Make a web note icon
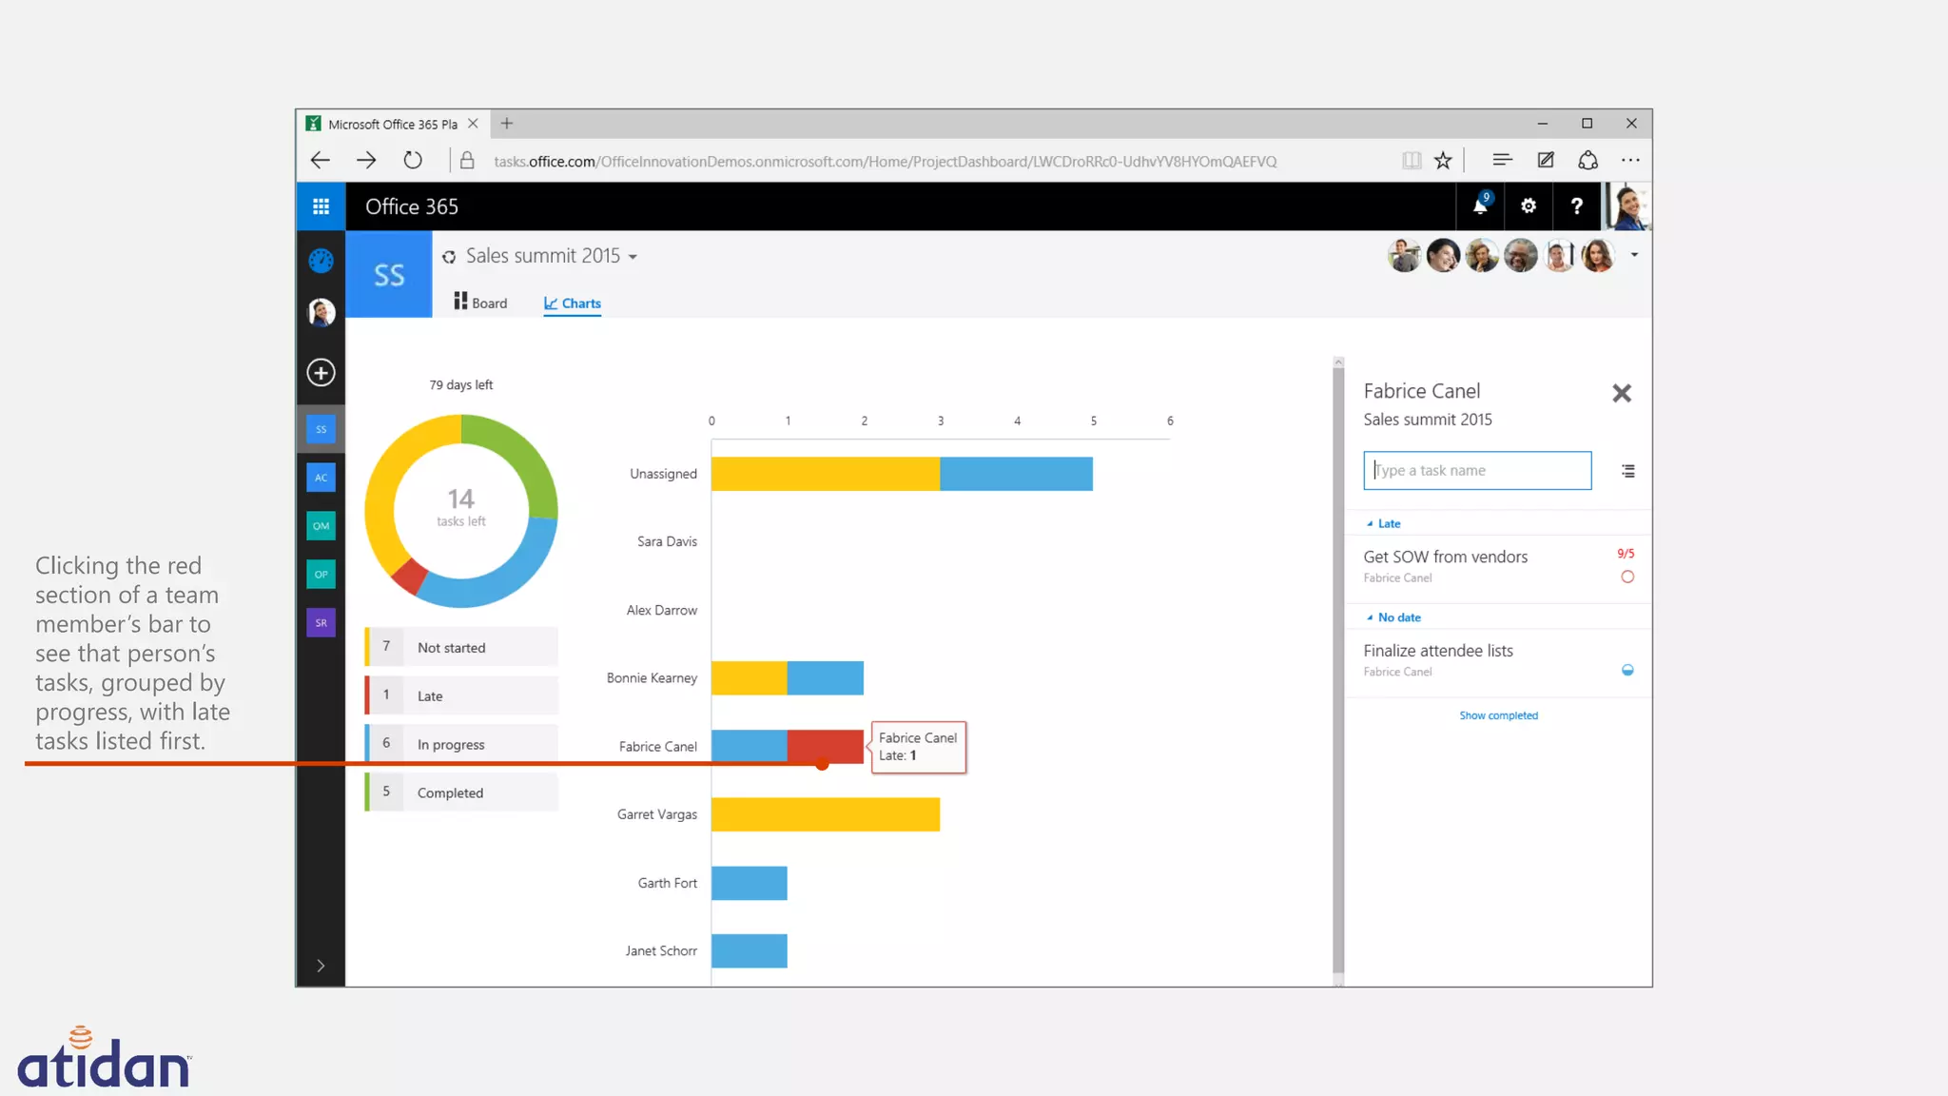This screenshot has height=1096, width=1948. click(x=1546, y=160)
